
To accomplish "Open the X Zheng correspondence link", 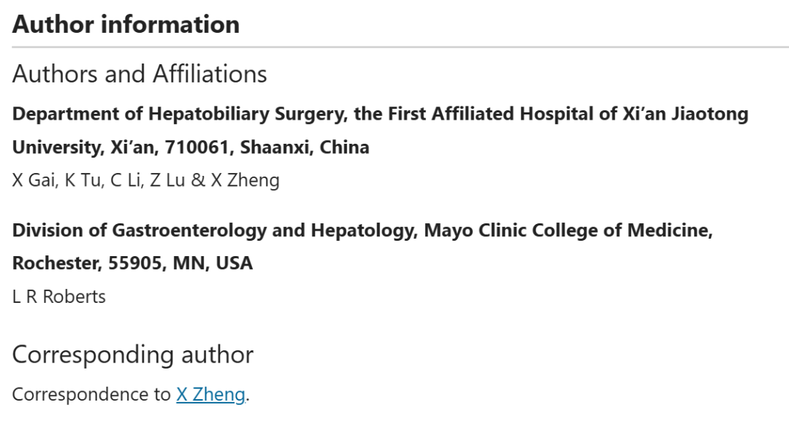I will click(x=210, y=394).
